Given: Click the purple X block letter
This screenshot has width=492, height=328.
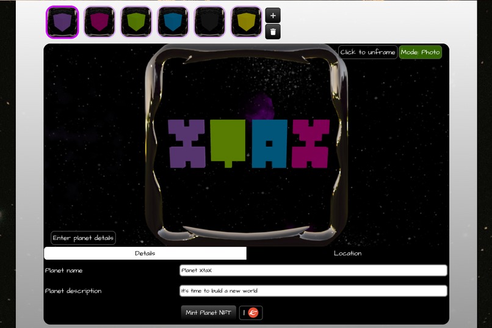Looking at the screenshot, I should [x=187, y=144].
